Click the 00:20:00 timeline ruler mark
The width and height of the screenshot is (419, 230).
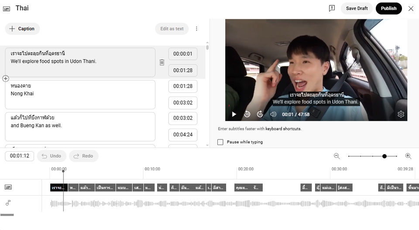pyautogui.click(x=246, y=169)
